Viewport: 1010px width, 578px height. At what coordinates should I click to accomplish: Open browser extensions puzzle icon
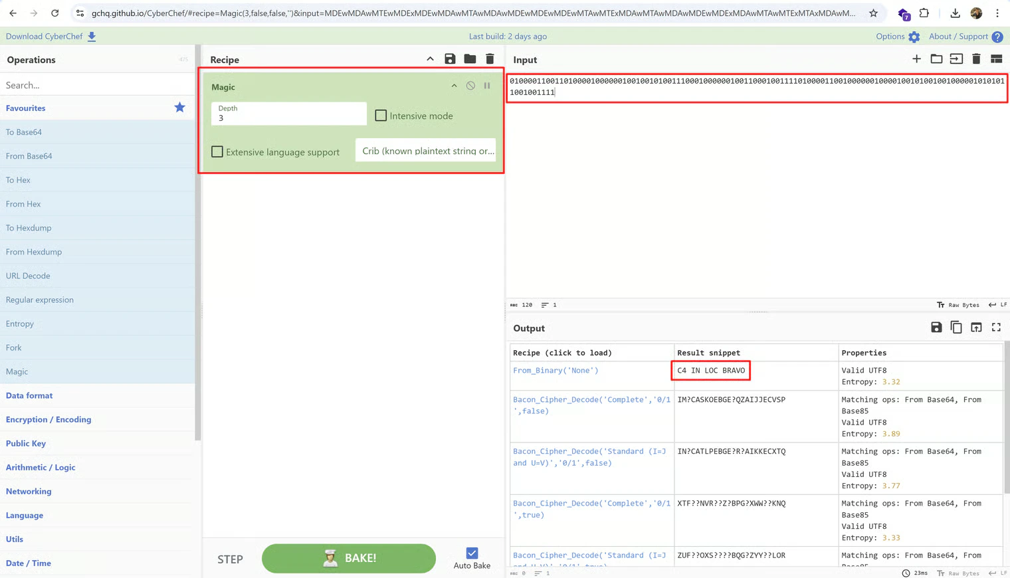click(924, 13)
